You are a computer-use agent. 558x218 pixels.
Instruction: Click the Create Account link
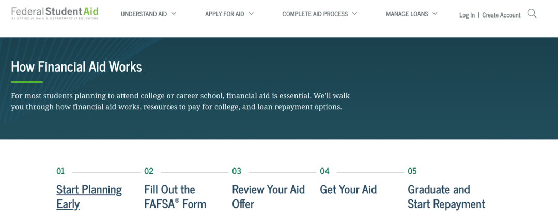(x=501, y=15)
